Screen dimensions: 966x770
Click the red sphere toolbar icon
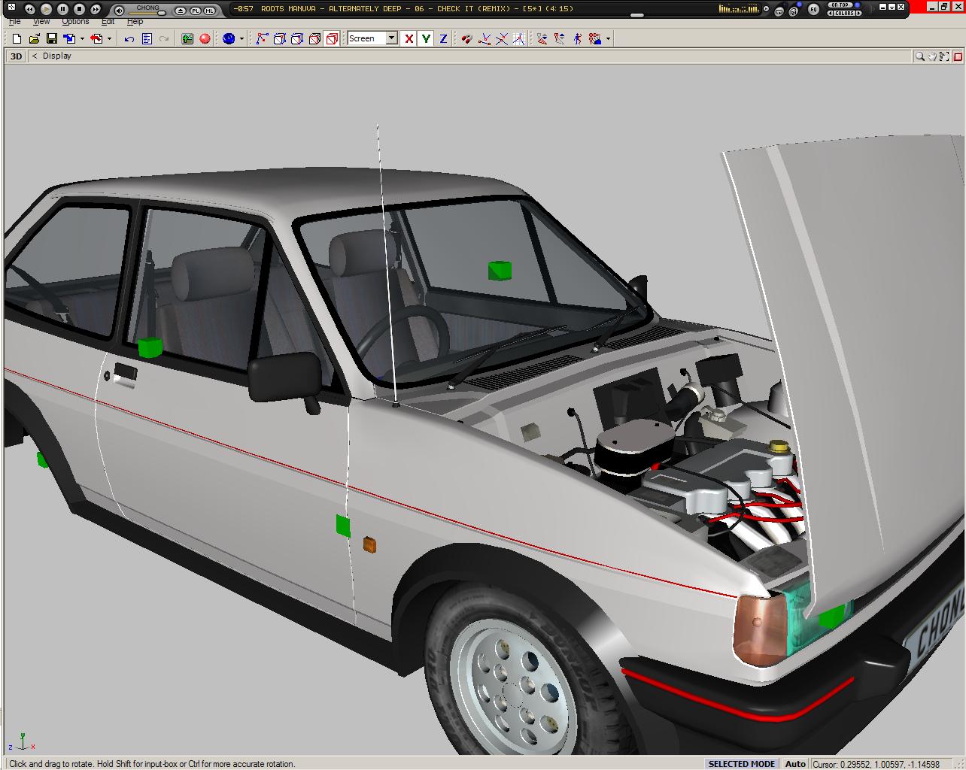[205, 38]
